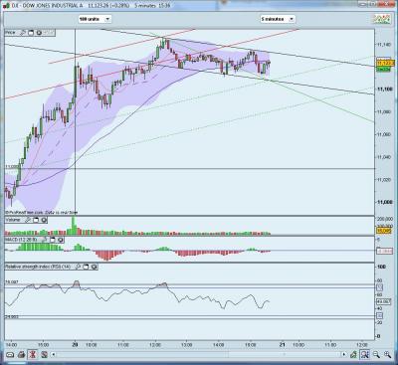Close the Relative Strength Index panel
This screenshot has width=398, height=365.
[95, 267]
